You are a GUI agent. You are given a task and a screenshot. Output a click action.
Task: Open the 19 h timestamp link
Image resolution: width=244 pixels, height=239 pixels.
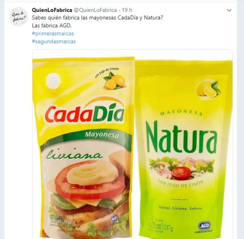click(x=127, y=10)
